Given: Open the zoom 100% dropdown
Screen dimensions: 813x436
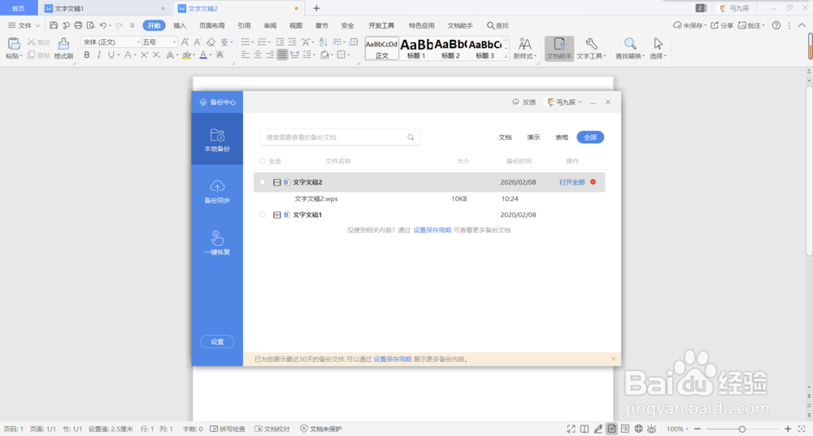Looking at the screenshot, I should pyautogui.click(x=676, y=429).
